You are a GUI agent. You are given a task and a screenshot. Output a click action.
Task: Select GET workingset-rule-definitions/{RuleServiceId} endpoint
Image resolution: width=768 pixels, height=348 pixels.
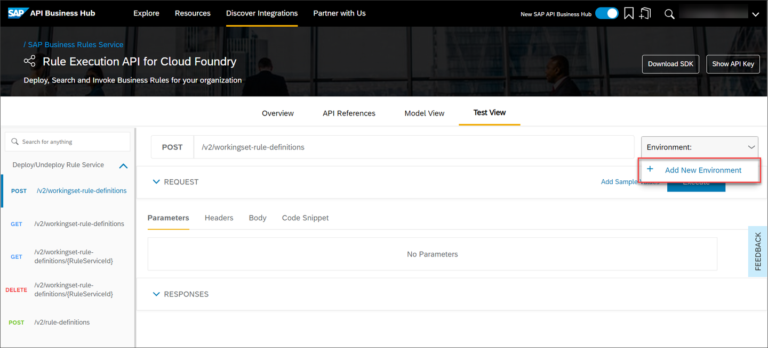click(68, 256)
